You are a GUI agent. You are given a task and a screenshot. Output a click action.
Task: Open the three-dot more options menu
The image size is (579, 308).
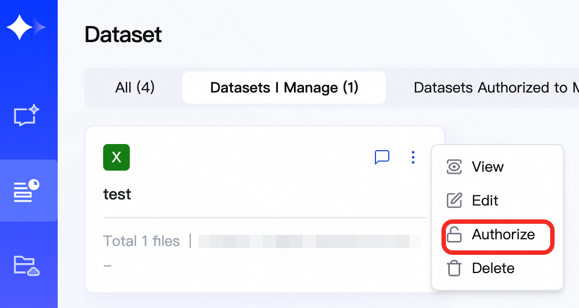(x=413, y=157)
